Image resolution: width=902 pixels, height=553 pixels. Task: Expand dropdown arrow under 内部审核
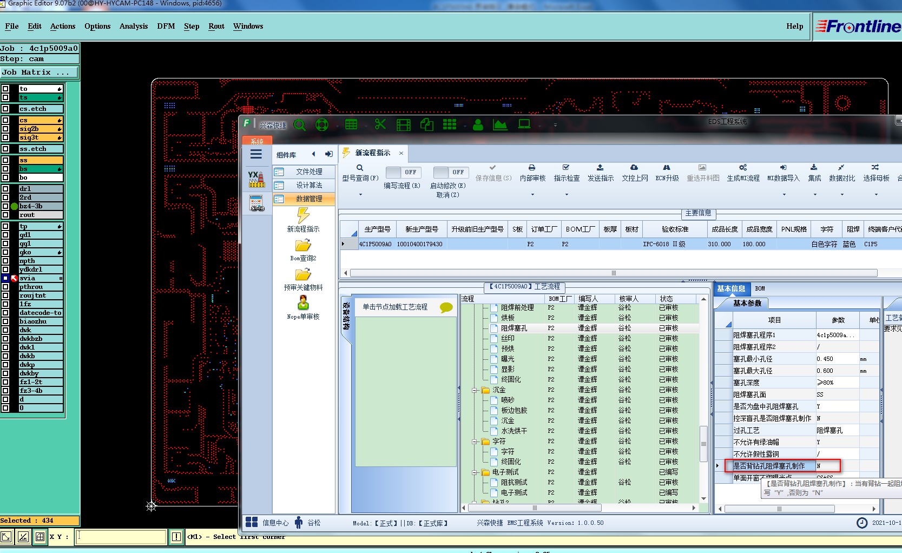pos(532,194)
